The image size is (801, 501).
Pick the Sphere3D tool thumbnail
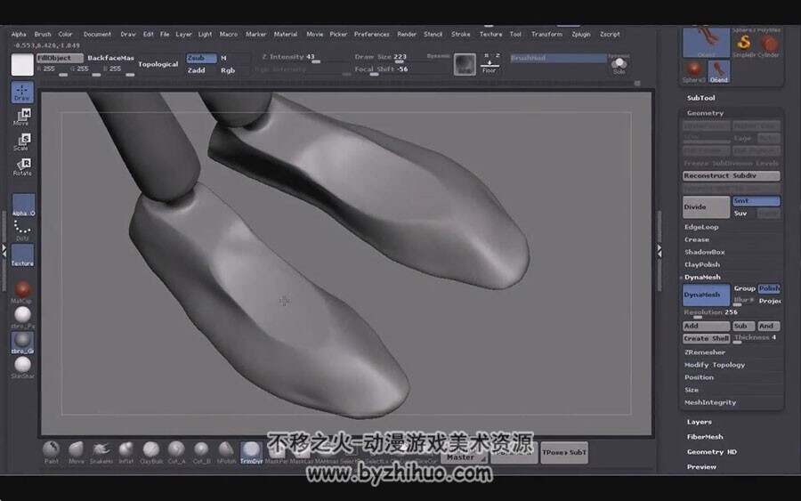coord(693,71)
